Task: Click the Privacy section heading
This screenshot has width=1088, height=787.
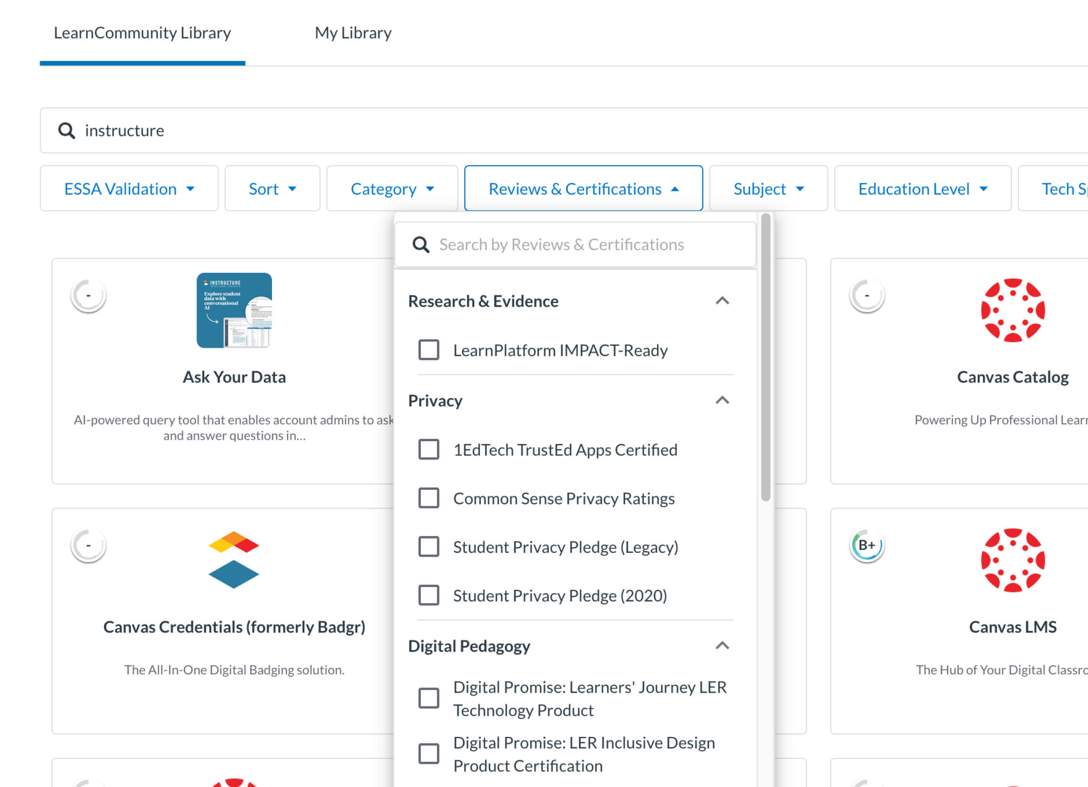Action: 435,401
